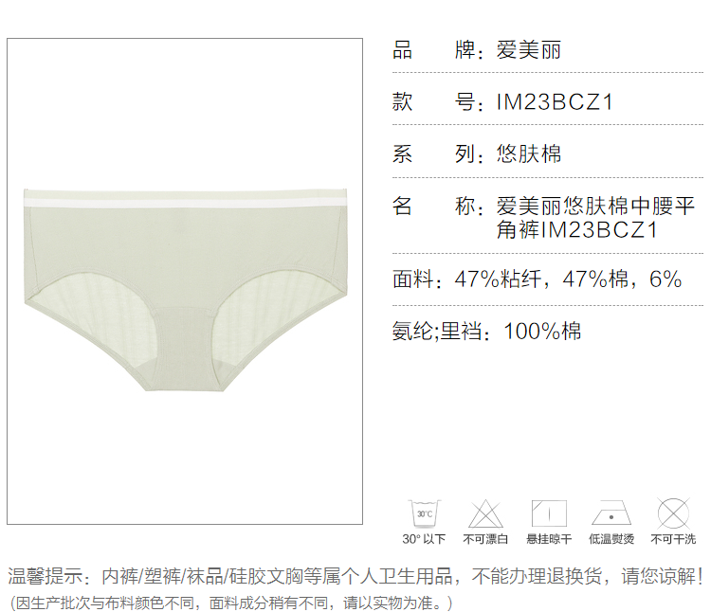Screen dimensions: 711x612
Task: Click product name 爱美丽悠肤棉中腰平
Action: click(595, 207)
